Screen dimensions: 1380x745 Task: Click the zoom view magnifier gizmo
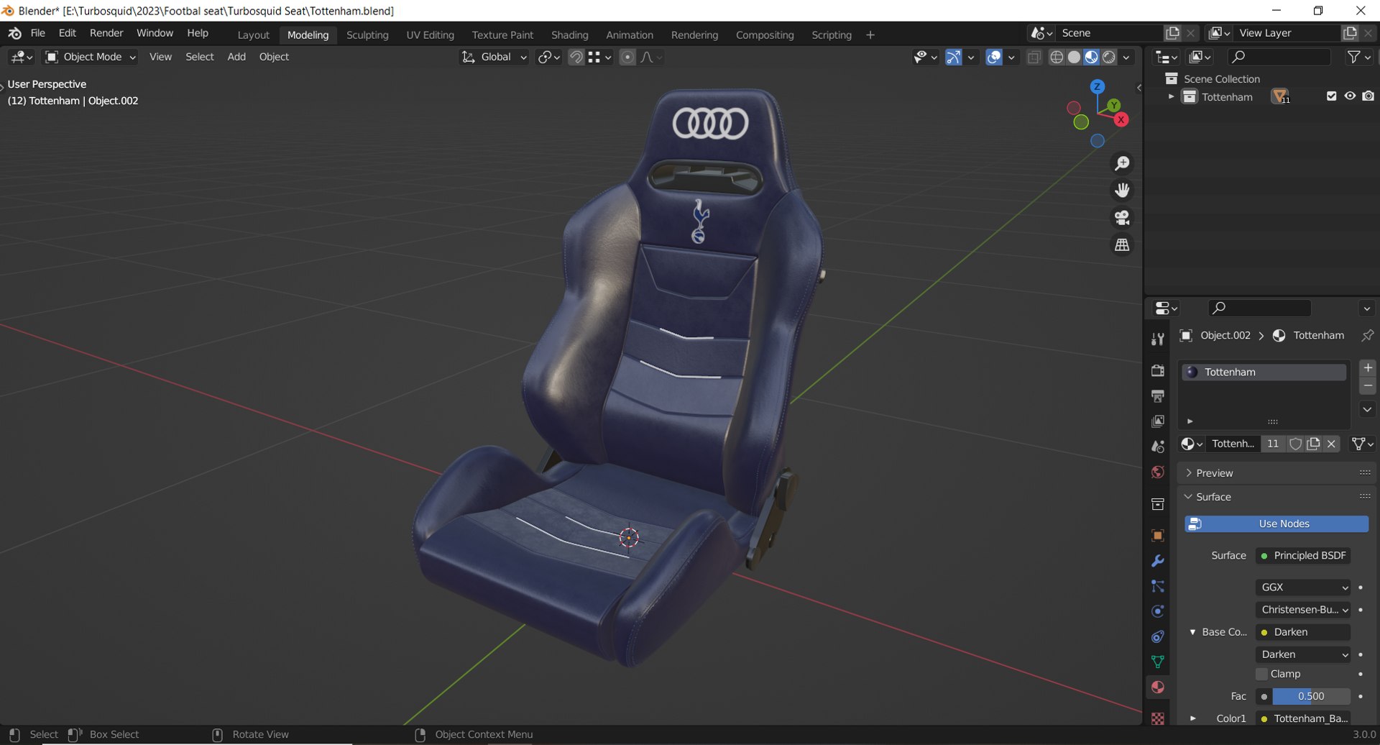1122,163
